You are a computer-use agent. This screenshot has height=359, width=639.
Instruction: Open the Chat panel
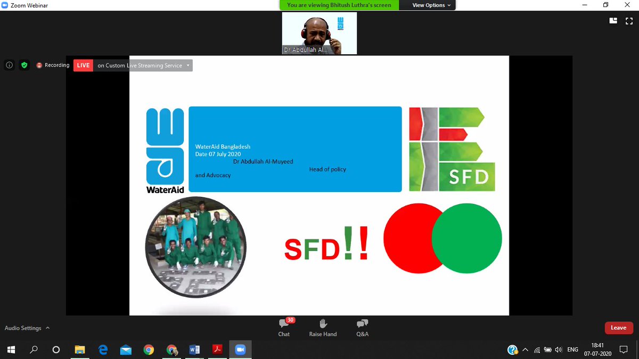coord(284,328)
